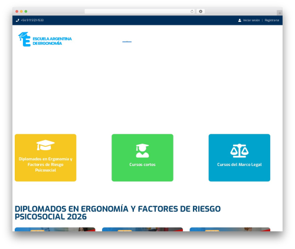Open the Registrarse link
The image size is (295, 249).
coord(272,20)
